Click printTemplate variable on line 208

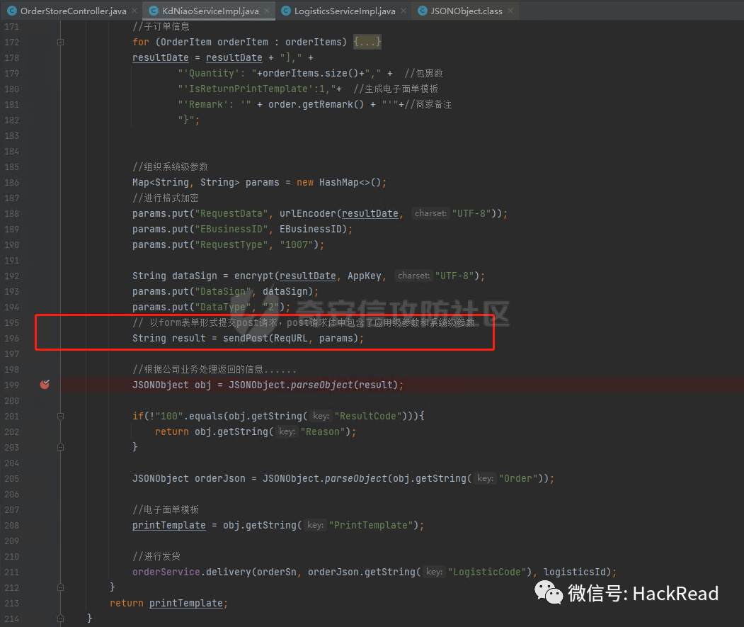click(x=169, y=526)
